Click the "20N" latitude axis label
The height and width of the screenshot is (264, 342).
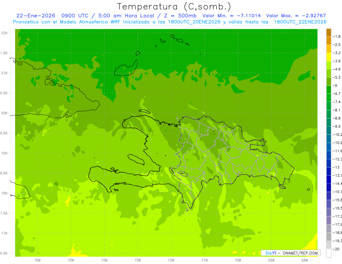(4, 113)
